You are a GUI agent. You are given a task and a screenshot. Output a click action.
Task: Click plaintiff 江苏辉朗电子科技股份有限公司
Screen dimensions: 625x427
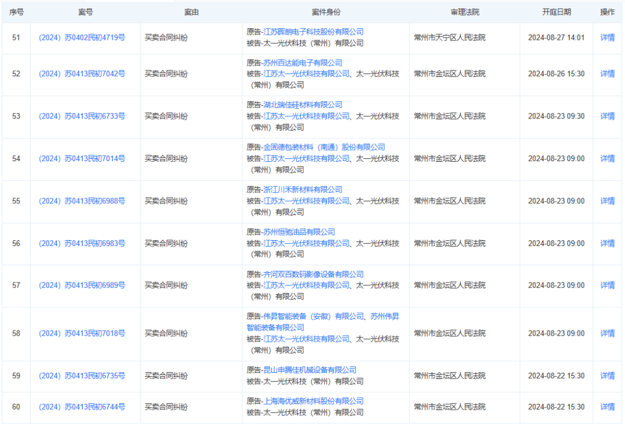313,32
